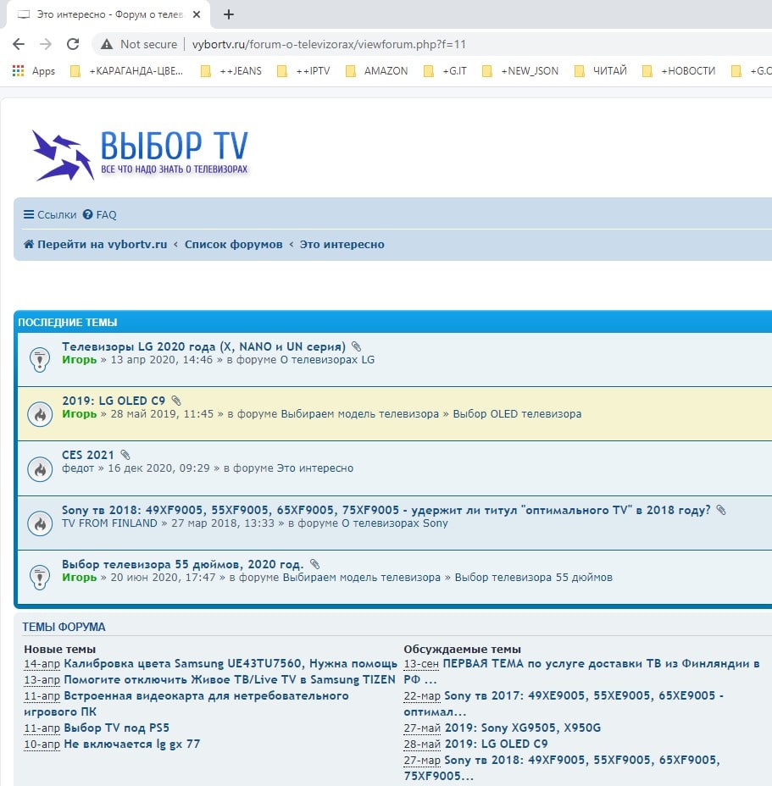Click the browser forward arrow
The image size is (772, 786).
coord(46,44)
